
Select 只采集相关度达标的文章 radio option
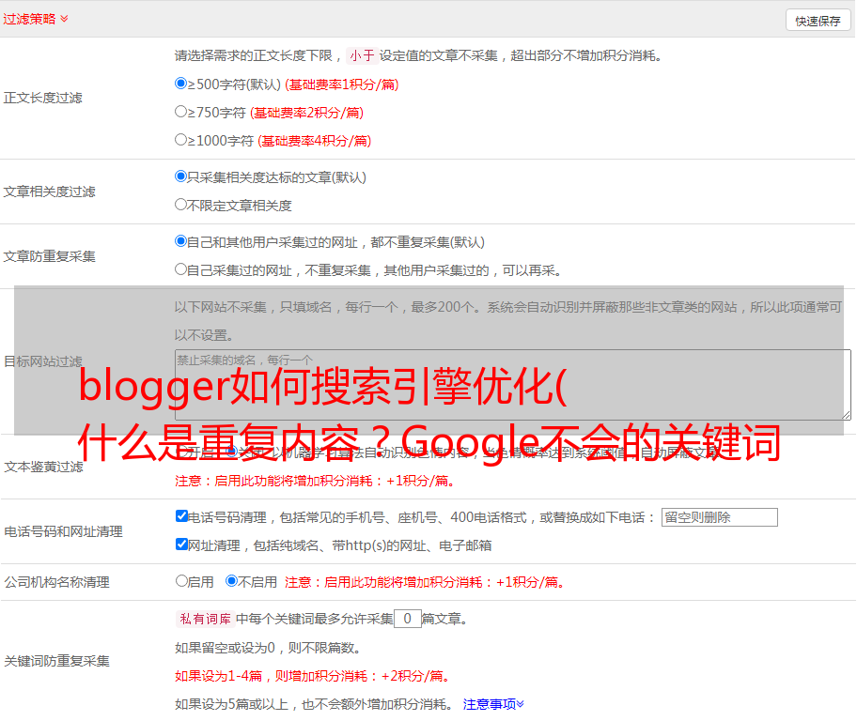[180, 176]
